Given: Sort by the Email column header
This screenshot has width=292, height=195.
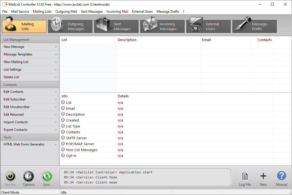Looking at the screenshot, I should 226,40.
